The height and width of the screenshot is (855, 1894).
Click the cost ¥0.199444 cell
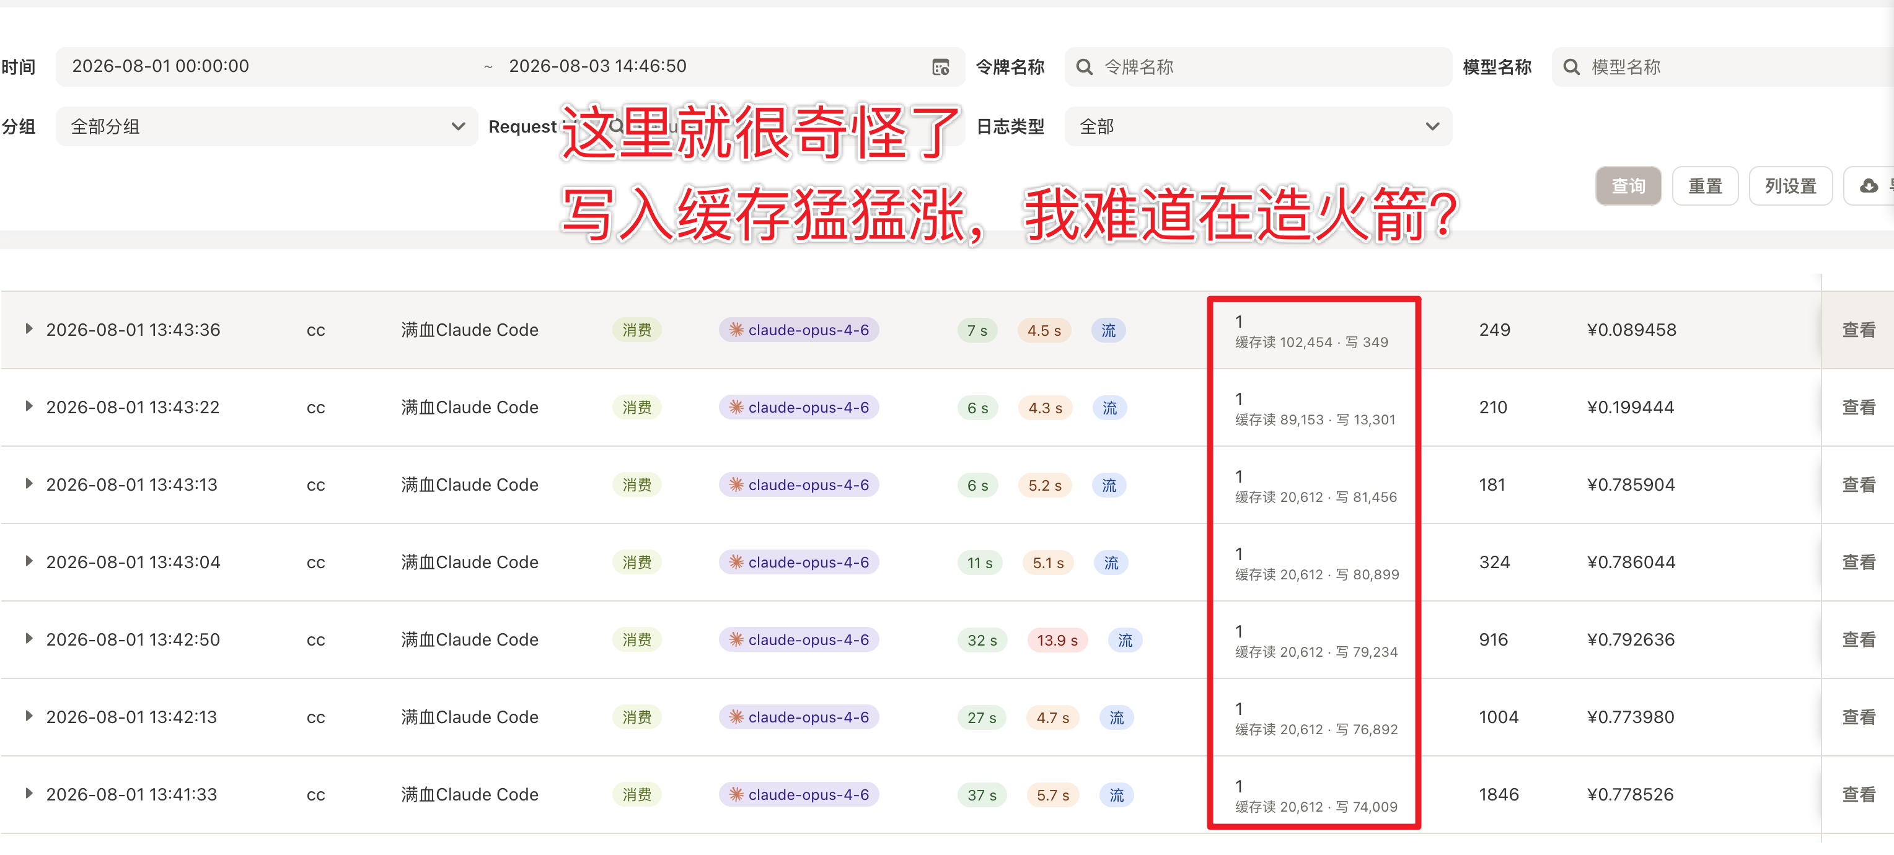[x=1630, y=407]
